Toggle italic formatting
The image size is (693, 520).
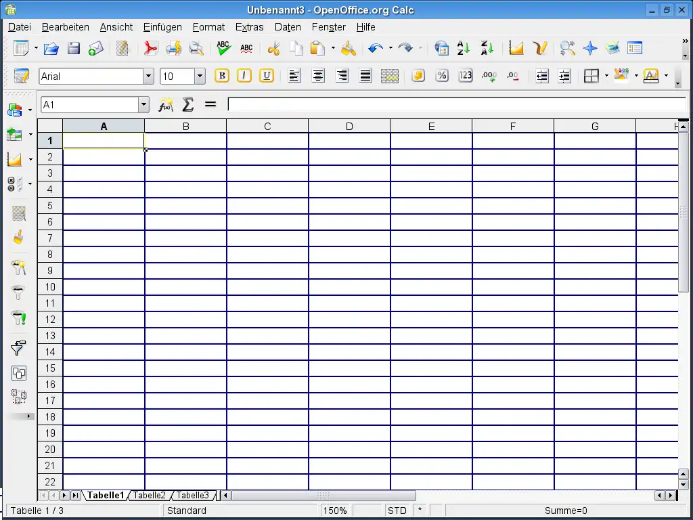[x=244, y=76]
